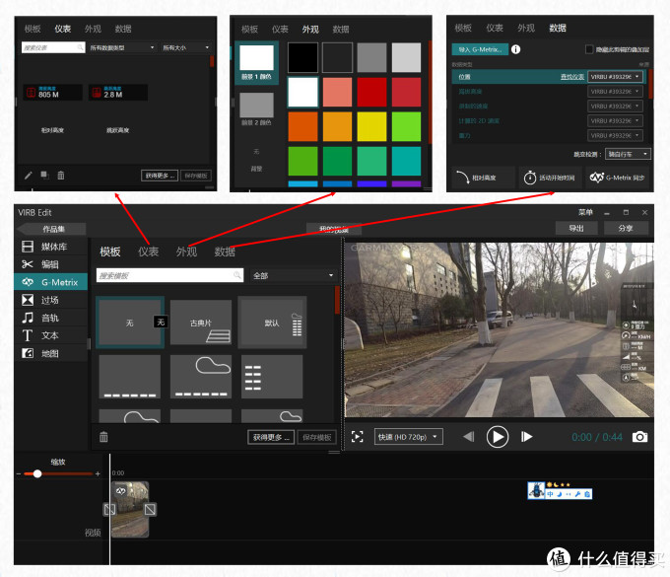Viewport: 670px width, 577px height.
Task: Click the 搜索模板 search field
Action: pyautogui.click(x=169, y=275)
